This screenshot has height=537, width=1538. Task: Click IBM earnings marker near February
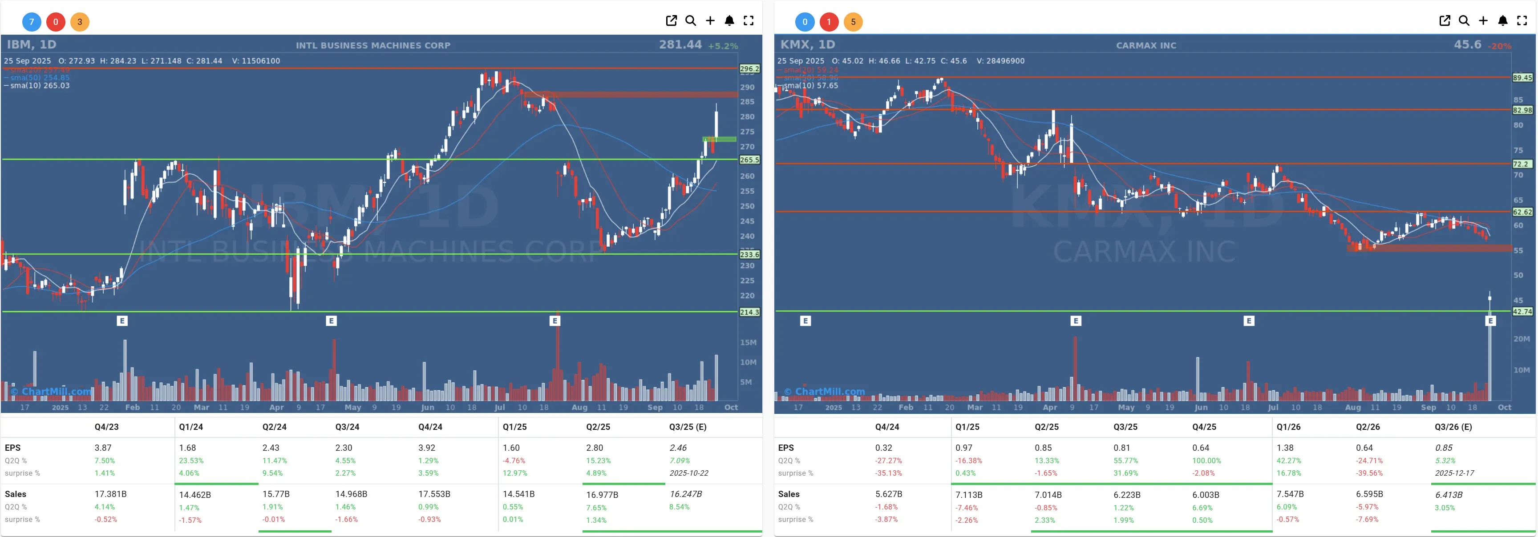(122, 321)
